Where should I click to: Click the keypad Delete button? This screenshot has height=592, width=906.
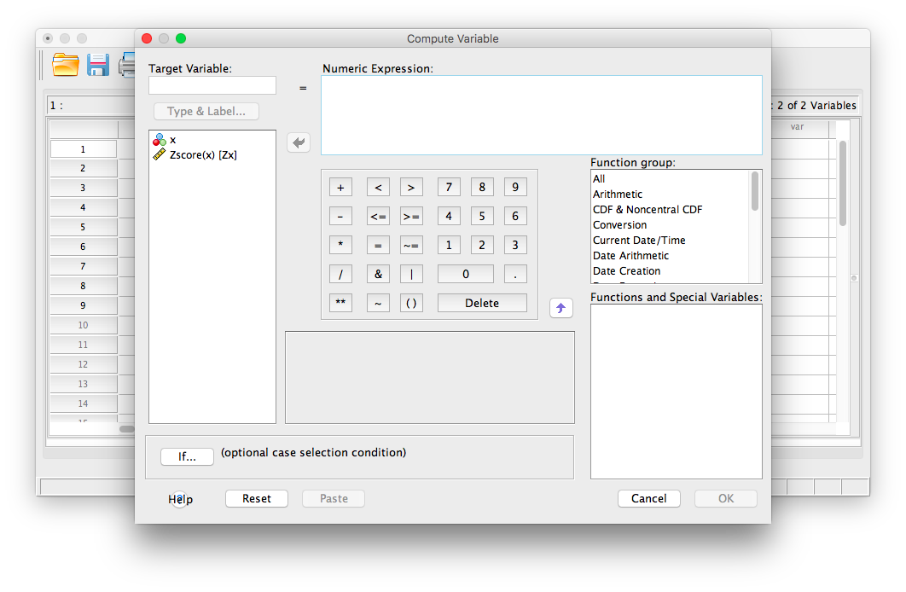[482, 303]
